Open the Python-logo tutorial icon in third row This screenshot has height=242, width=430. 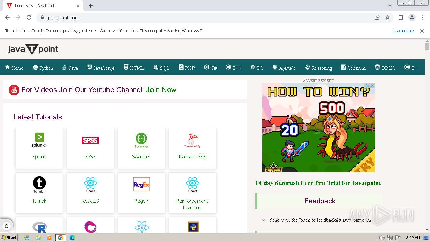193,227
